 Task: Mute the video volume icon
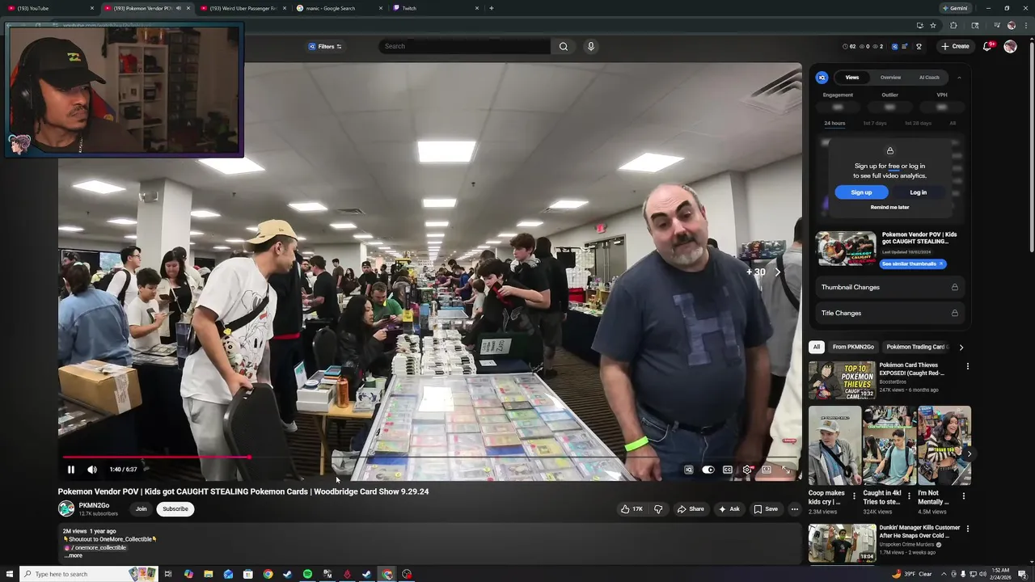(92, 470)
